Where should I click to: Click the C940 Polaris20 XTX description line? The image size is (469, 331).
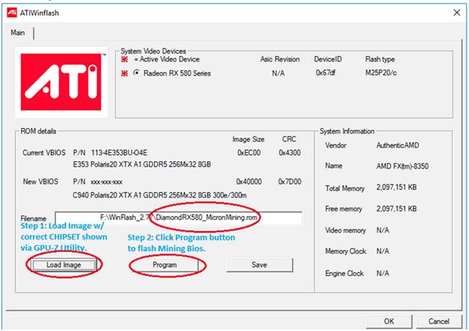(x=160, y=195)
